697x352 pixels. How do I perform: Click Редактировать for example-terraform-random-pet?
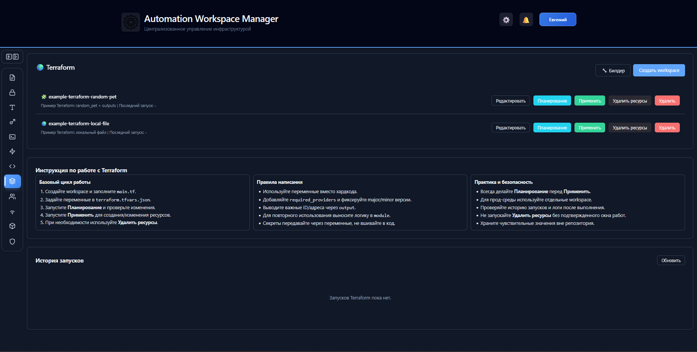(511, 101)
